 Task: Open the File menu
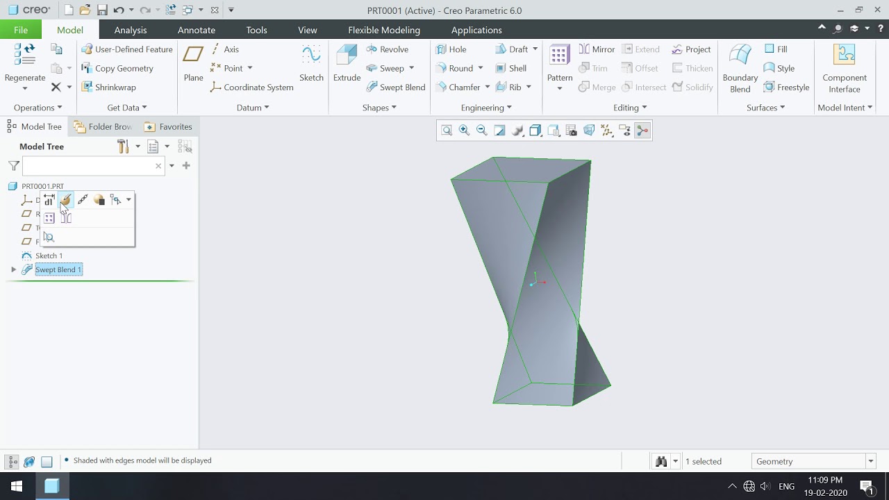tap(21, 30)
